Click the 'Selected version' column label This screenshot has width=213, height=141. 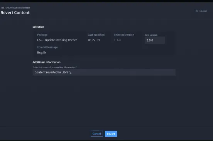(124, 35)
